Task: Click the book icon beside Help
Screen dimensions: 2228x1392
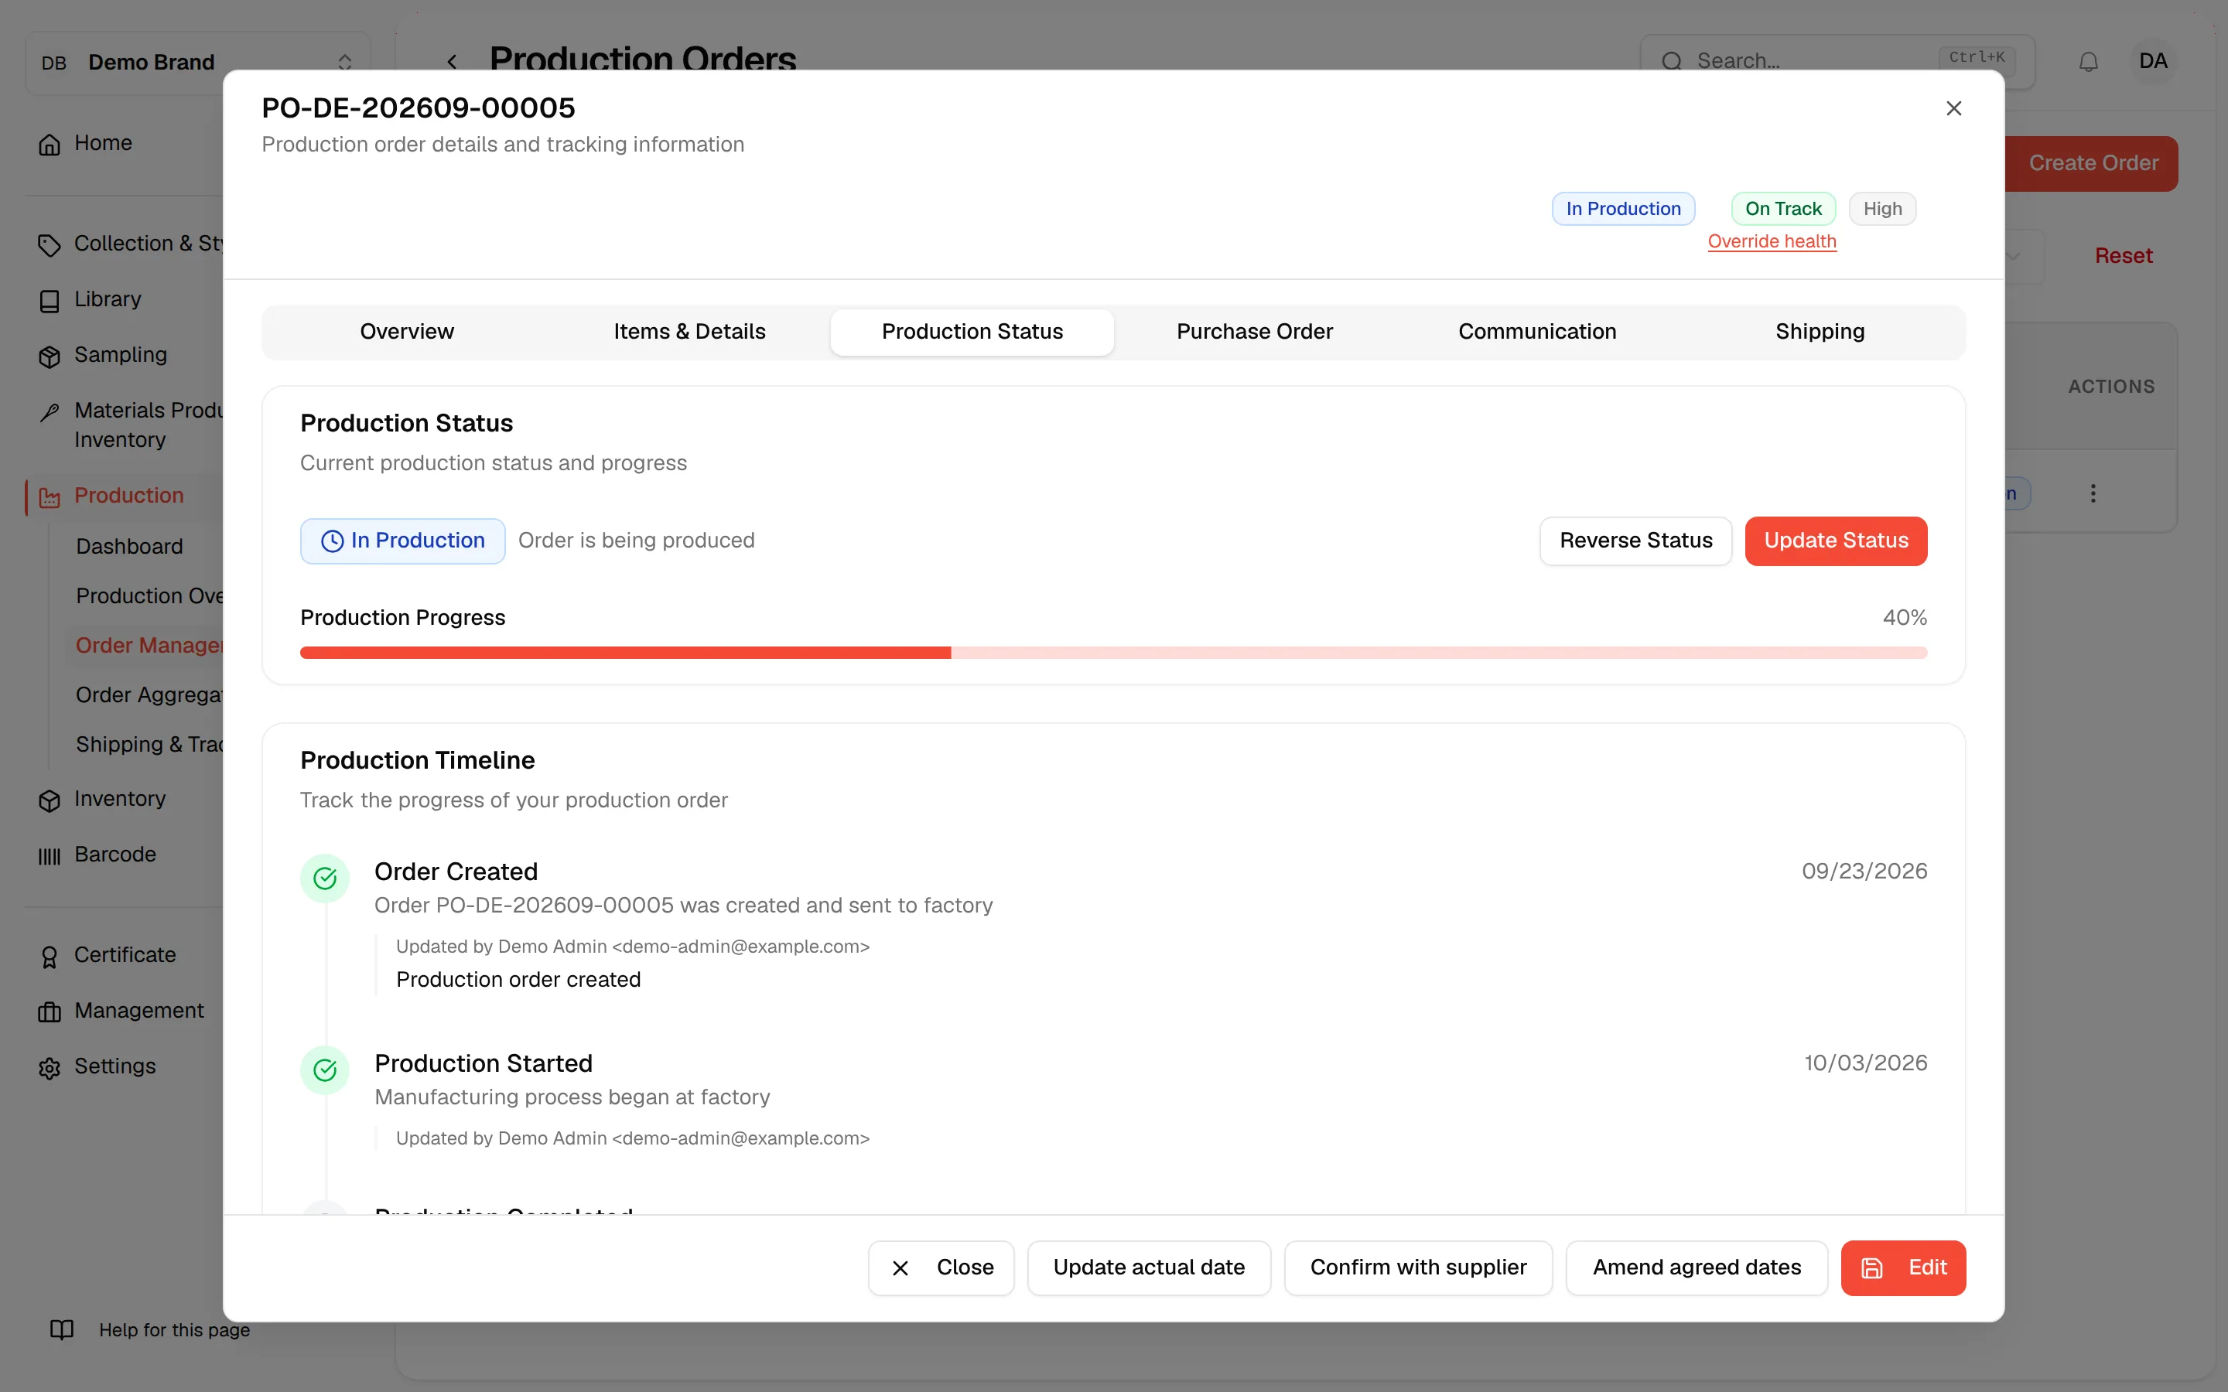Action: pos(62,1329)
